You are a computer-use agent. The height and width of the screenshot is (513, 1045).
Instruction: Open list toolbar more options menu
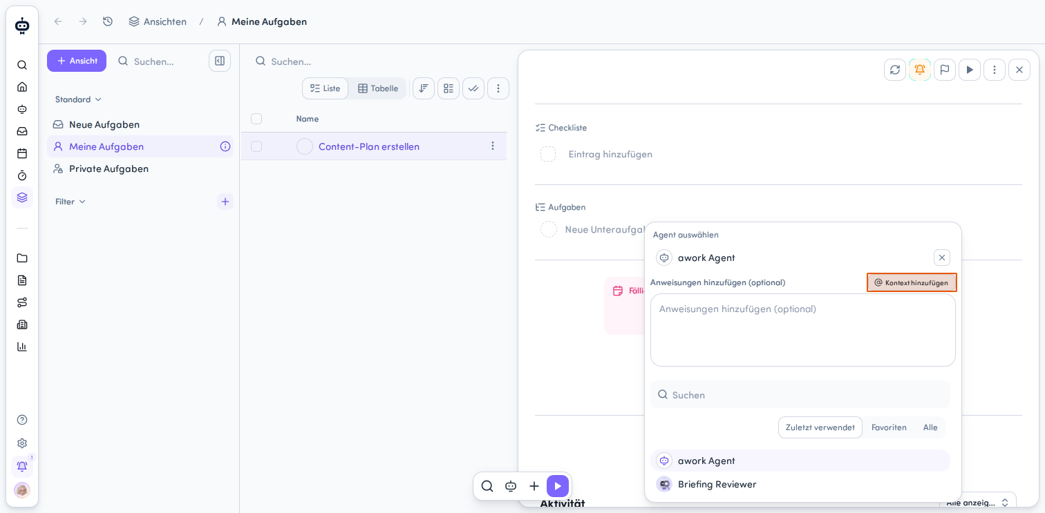[498, 88]
